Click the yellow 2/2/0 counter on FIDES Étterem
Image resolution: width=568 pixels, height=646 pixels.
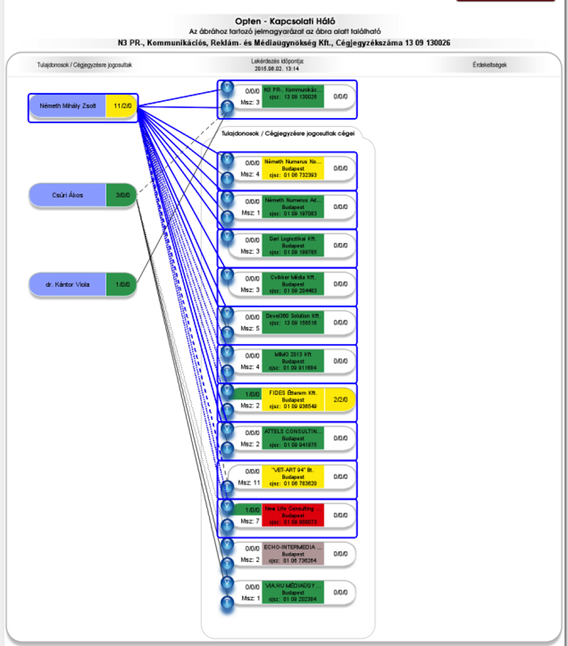coord(341,400)
